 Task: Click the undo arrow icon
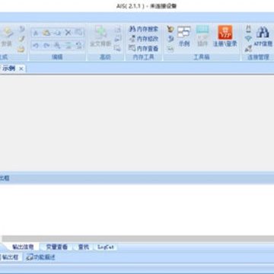click(36, 46)
